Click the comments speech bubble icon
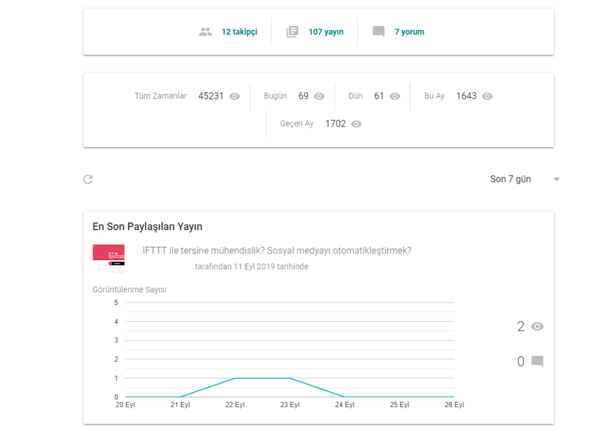Image resolution: width=612 pixels, height=440 pixels. pyautogui.click(x=378, y=32)
